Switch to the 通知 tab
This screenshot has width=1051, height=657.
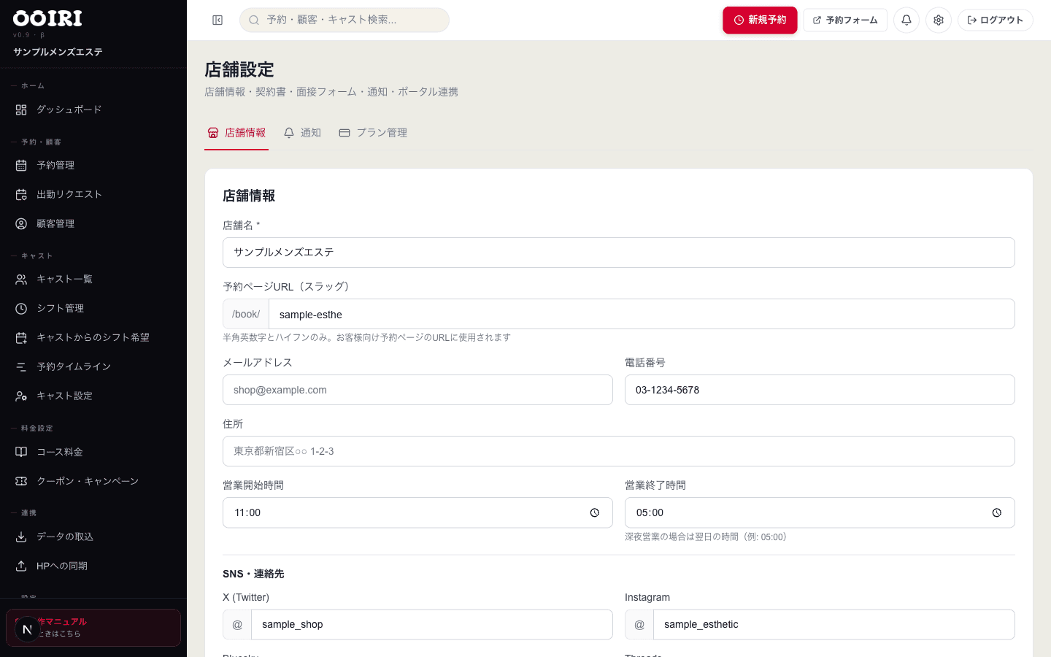point(302,133)
